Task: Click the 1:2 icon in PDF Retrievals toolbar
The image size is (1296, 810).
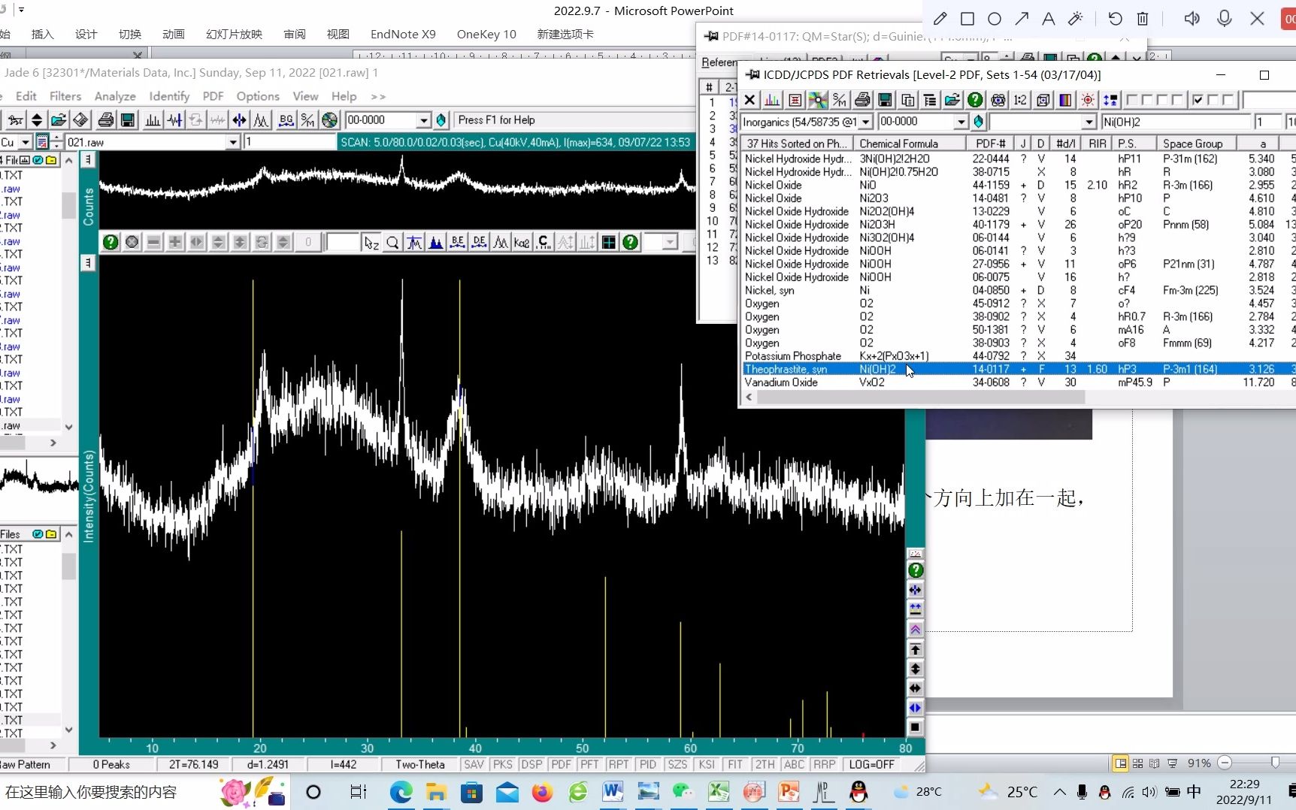Action: click(x=1020, y=100)
